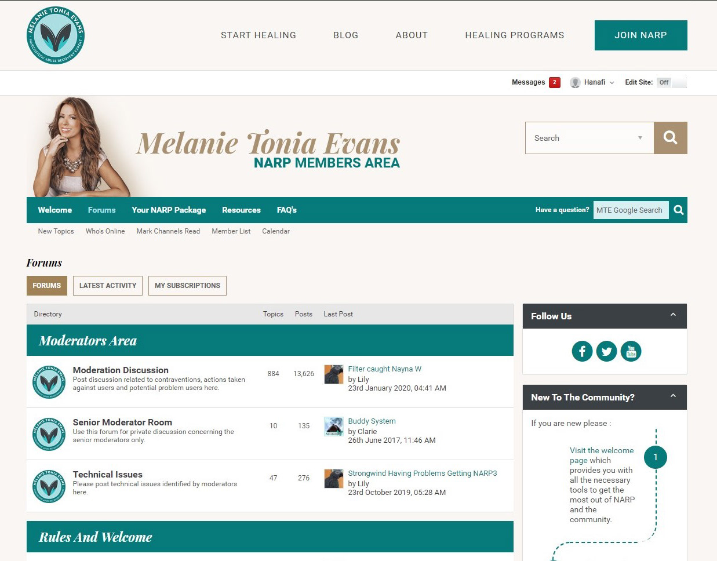Click '23rd January 2020, 04:41 AM' timestamp

click(x=397, y=388)
